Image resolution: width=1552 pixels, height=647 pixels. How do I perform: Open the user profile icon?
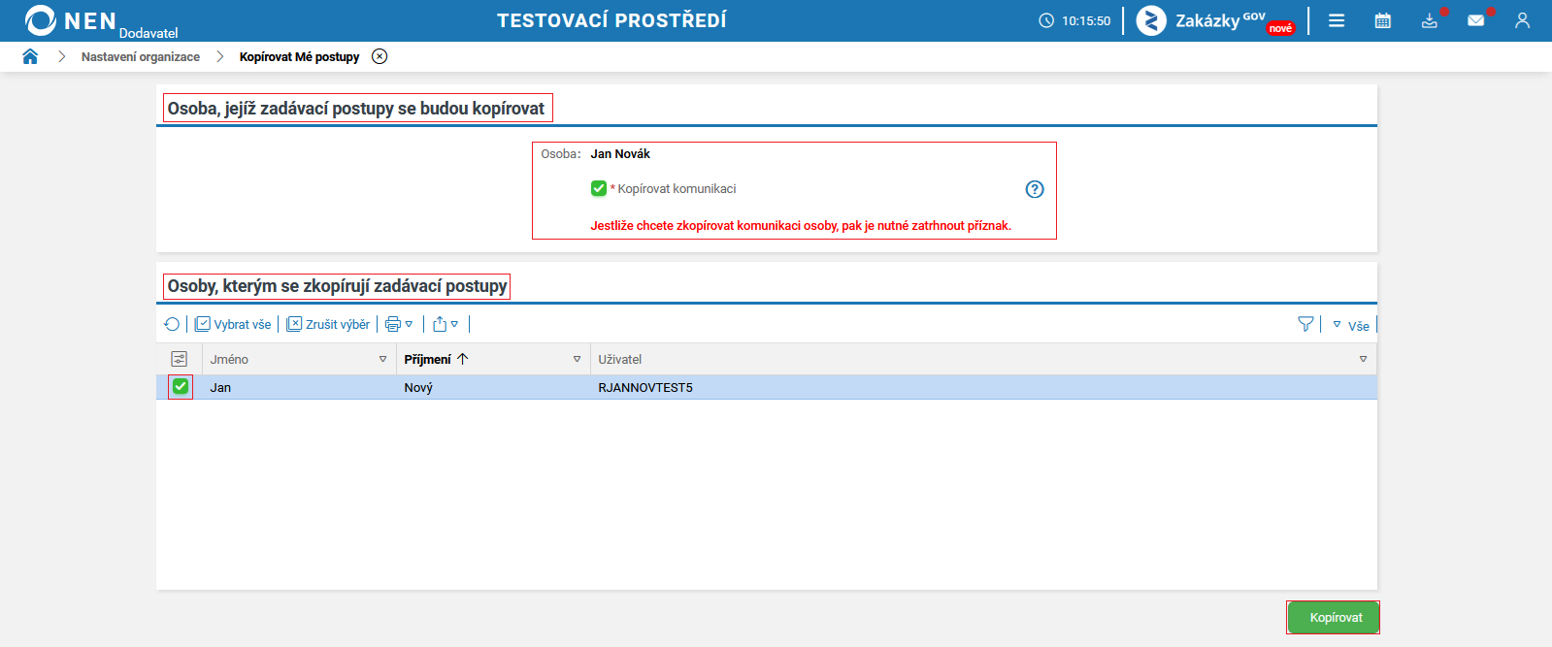point(1522,20)
